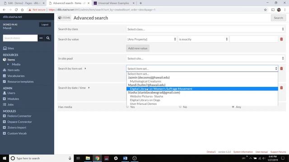Viewport: 289px width, 162px height.
Task: Expand Search by item set arrow
Action: (85, 68)
